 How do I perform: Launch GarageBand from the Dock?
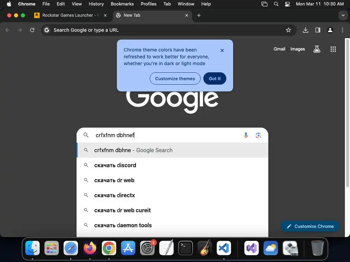coord(205,248)
